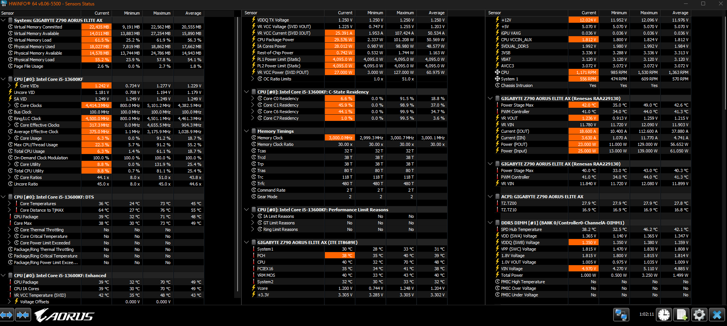Expand the IA Limit Reasons row

[x=253, y=216]
